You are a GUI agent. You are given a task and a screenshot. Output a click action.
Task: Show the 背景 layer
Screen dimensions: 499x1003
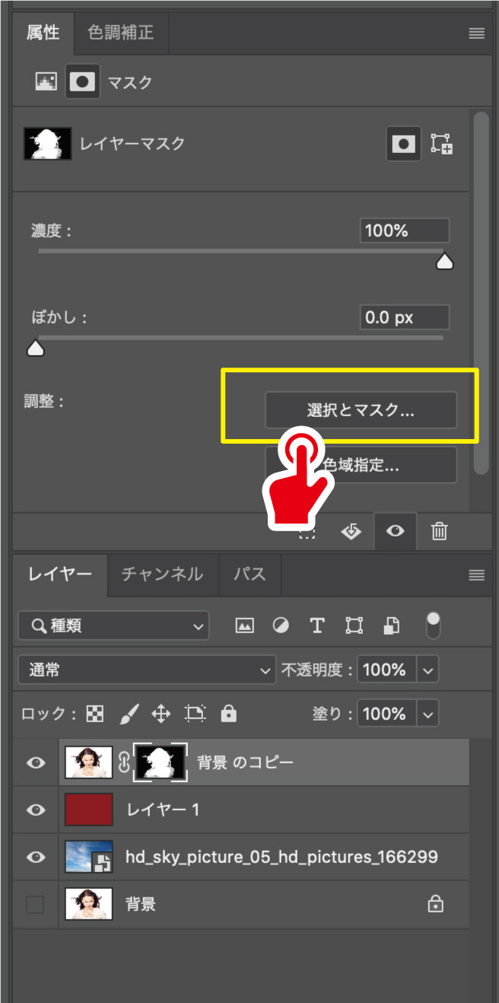point(36,904)
